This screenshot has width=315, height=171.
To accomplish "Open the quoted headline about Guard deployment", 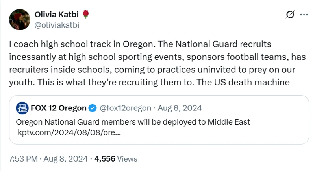I will coord(133,122).
